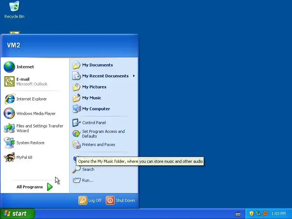Click Control Panel text link
Screen dimensions: 292x219
[94, 123]
